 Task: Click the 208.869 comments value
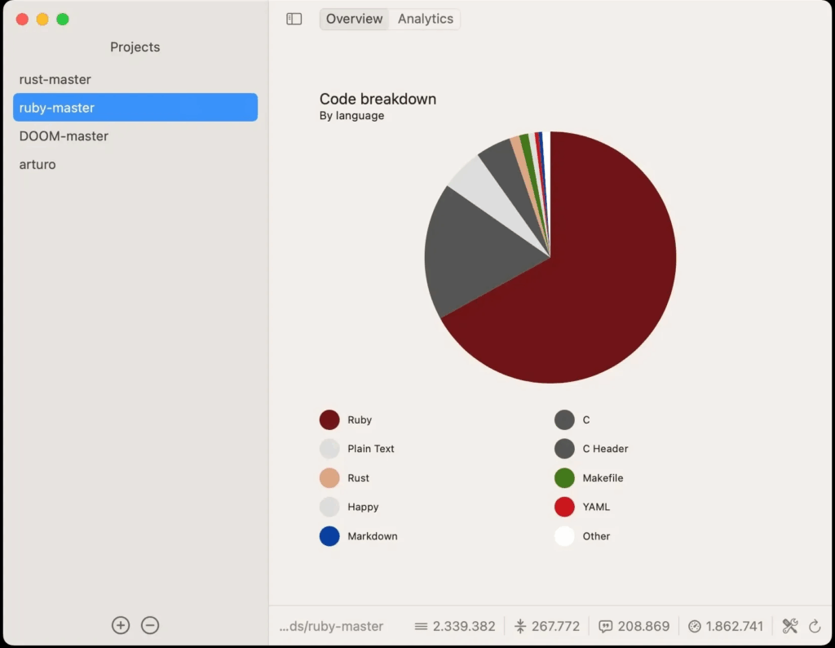[644, 626]
